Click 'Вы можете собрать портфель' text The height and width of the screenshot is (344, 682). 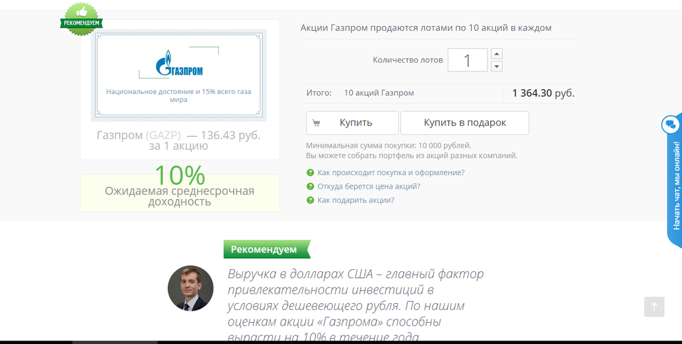tap(412, 155)
